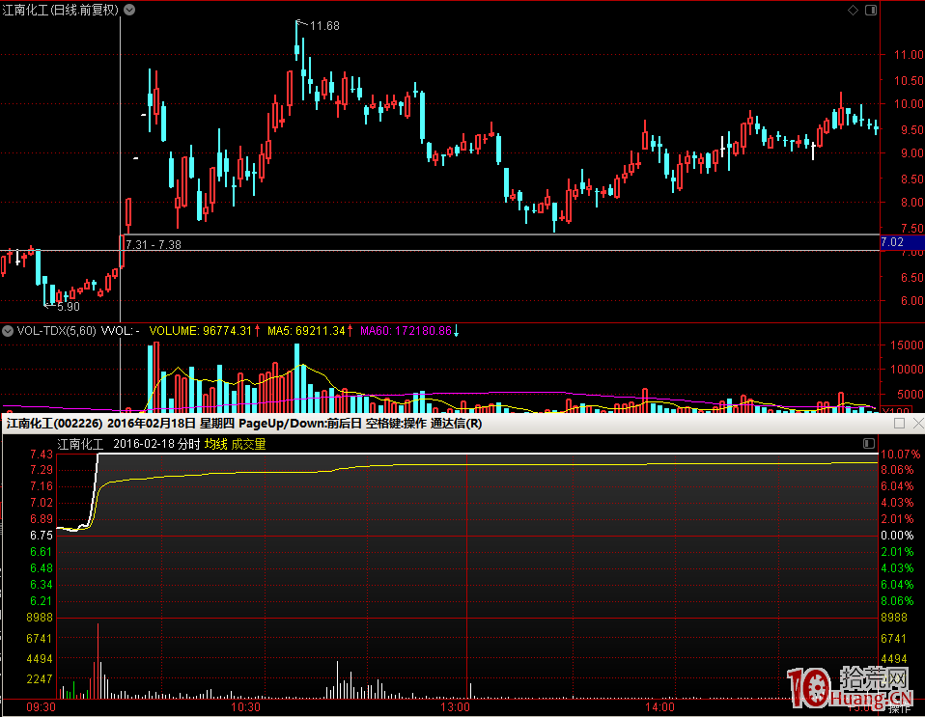The height and width of the screenshot is (717, 925).
Task: Click the 10:30 time axis label
Action: click(245, 707)
